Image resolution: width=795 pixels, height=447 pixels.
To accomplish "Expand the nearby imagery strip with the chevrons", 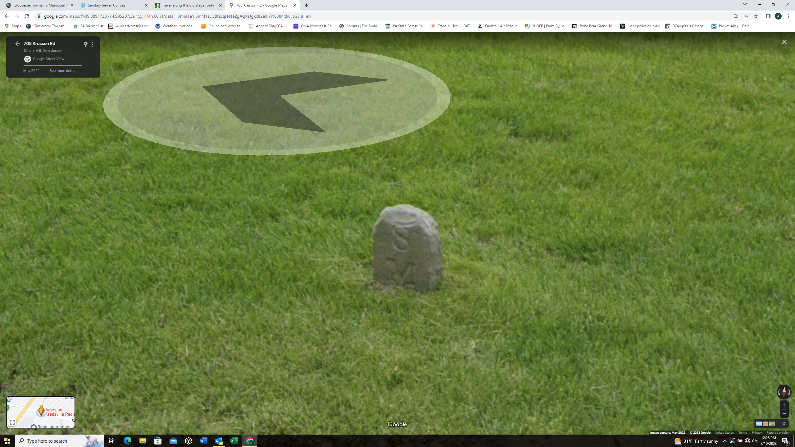I will pyautogui.click(x=784, y=424).
